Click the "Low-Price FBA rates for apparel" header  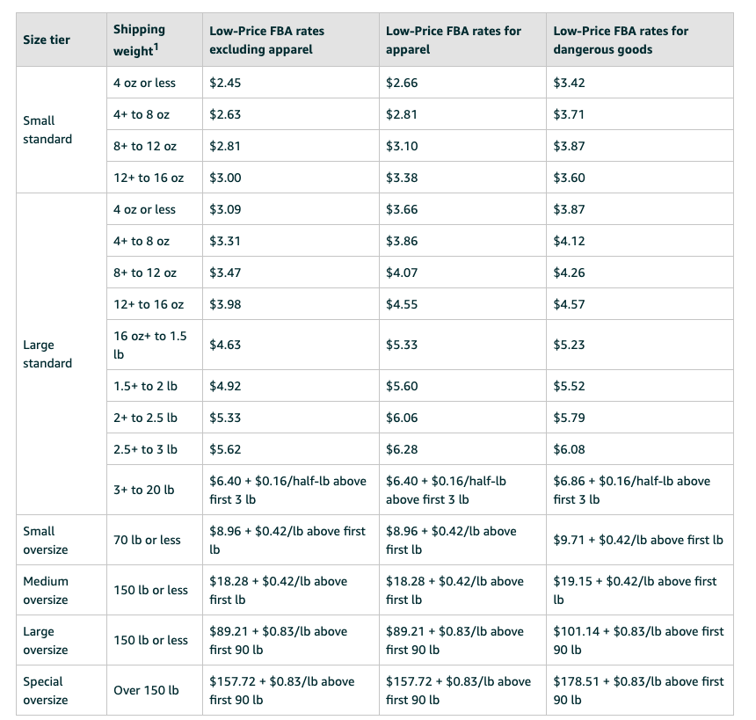[x=453, y=40]
